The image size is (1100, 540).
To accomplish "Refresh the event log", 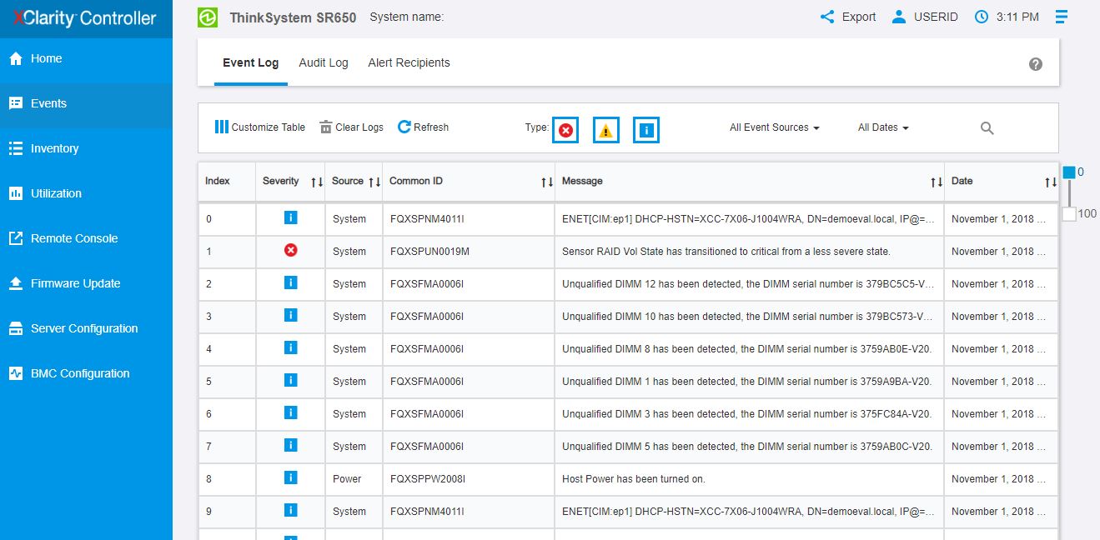I will coord(423,127).
